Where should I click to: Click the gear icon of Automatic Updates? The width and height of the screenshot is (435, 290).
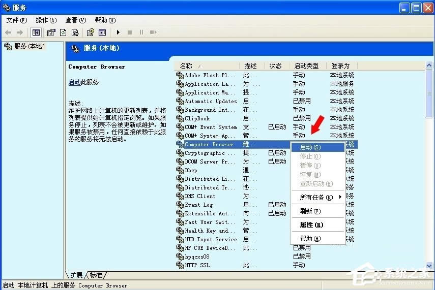coord(180,101)
